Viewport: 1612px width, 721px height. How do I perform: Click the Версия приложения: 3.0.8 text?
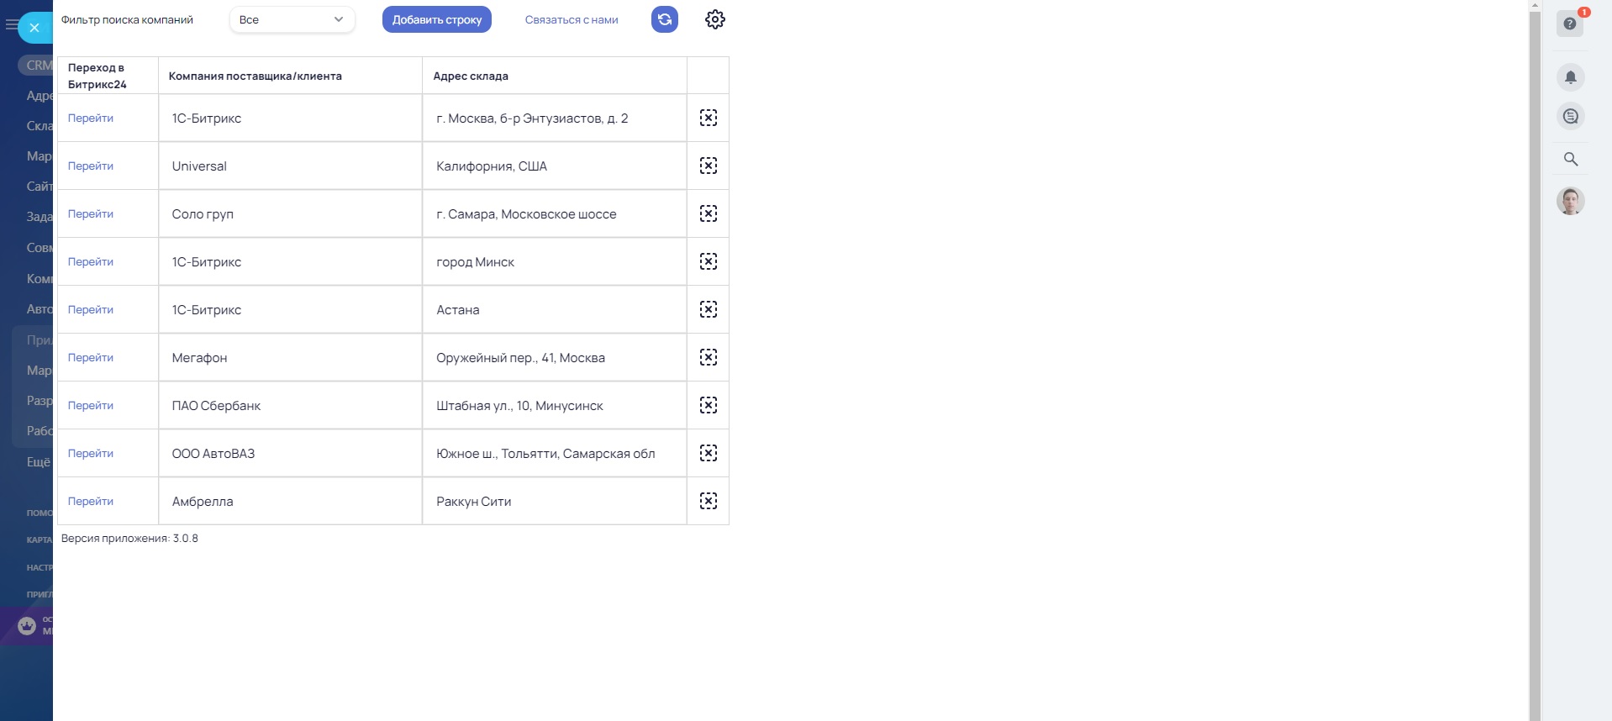click(x=129, y=539)
